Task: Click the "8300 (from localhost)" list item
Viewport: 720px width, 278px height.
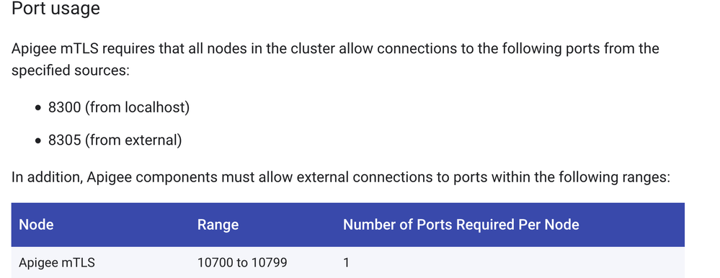Action: coord(119,107)
